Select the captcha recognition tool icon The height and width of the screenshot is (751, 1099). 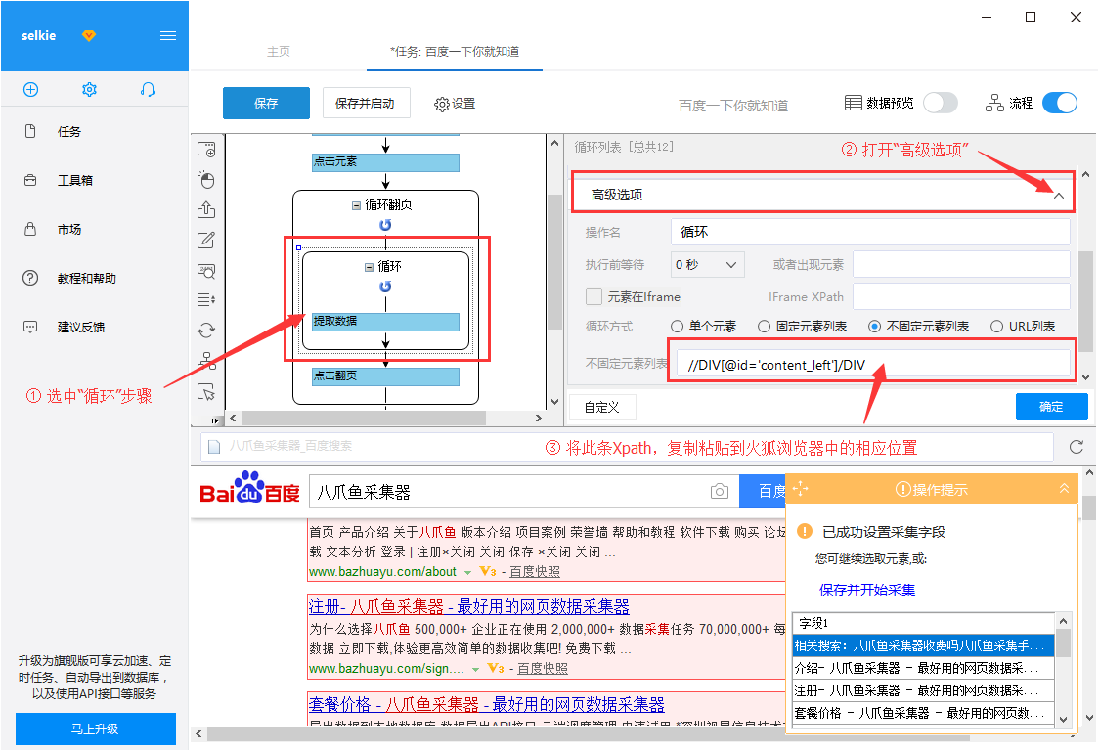[x=206, y=271]
